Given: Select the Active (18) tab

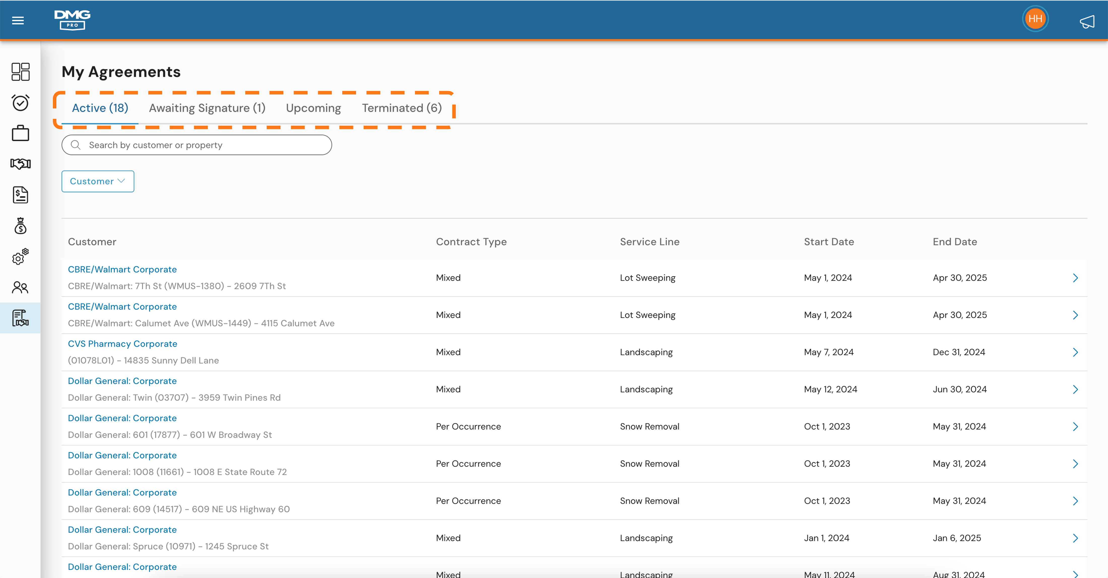Looking at the screenshot, I should pos(100,108).
